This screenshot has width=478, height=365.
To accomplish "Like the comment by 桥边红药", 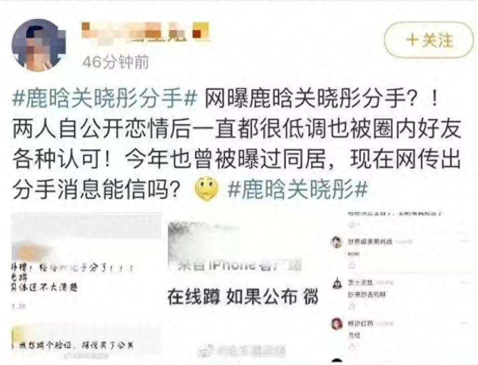I will tap(352, 346).
